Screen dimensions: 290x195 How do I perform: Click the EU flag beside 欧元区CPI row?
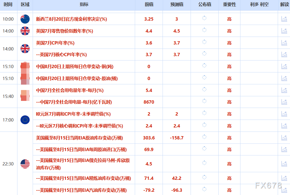pyautogui.click(x=25, y=120)
